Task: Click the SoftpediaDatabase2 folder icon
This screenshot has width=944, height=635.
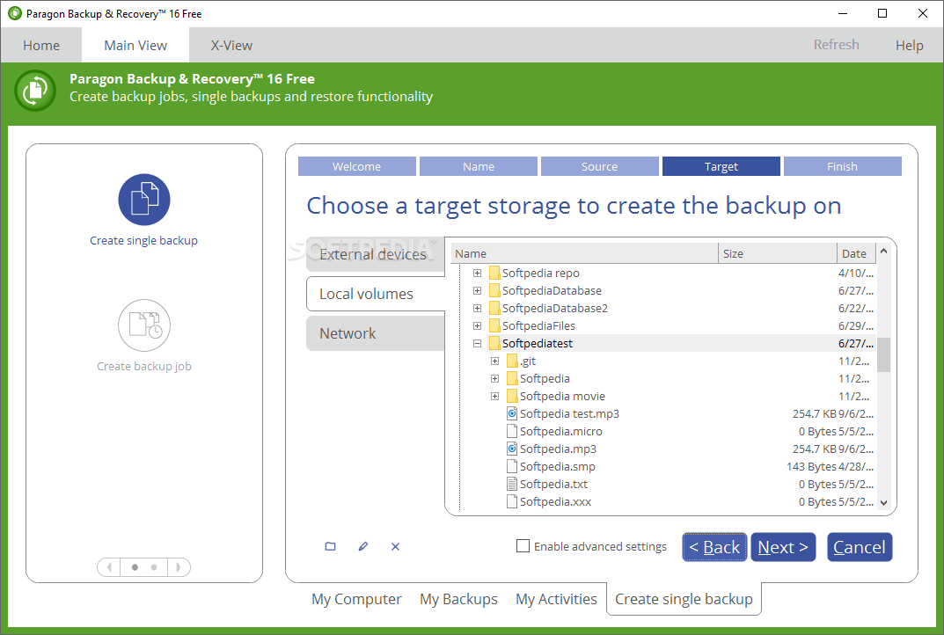Action: (494, 308)
